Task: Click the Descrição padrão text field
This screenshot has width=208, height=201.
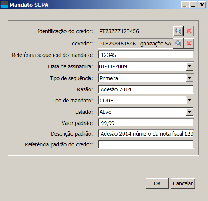Action: 146,133
